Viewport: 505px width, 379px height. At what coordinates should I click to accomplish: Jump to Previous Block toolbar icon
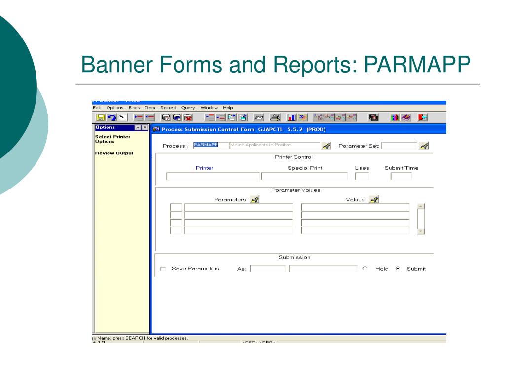tap(232, 117)
